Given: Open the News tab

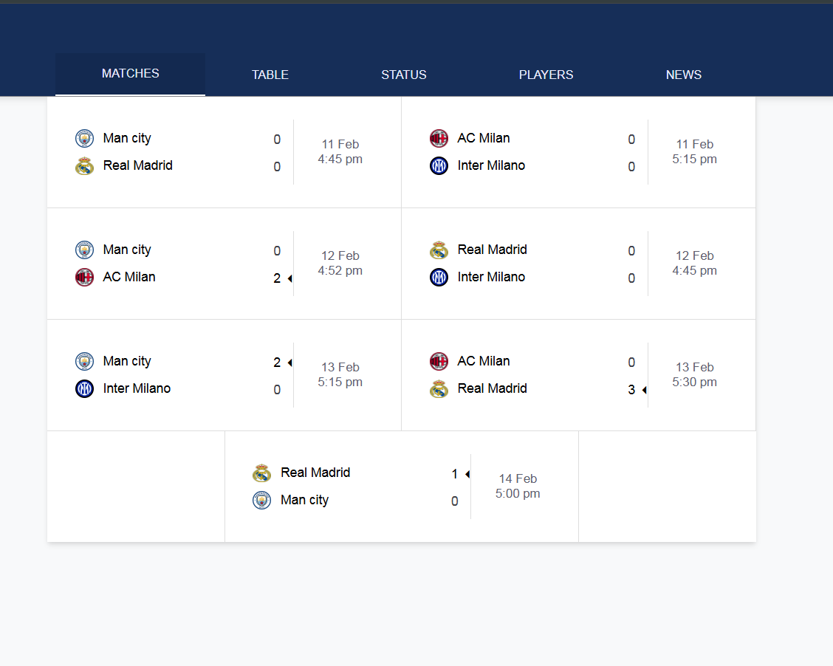Looking at the screenshot, I should tap(684, 75).
